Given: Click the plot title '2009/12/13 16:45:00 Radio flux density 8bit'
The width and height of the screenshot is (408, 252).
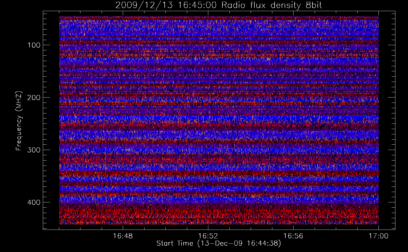Looking at the screenshot, I should (x=219, y=5).
